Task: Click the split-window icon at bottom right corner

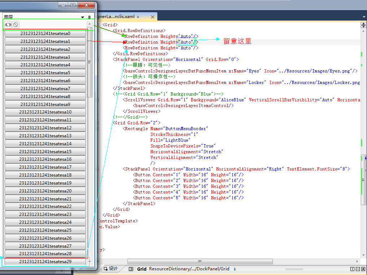Action: tap(353, 269)
